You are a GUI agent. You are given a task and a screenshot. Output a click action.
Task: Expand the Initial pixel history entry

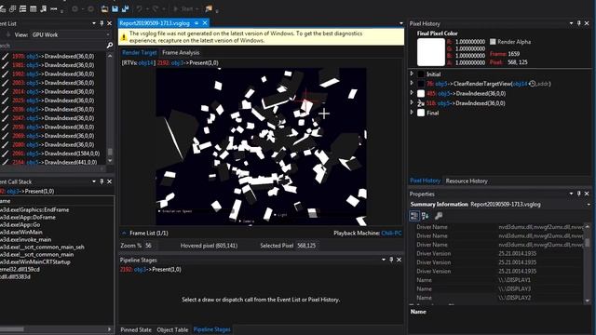click(x=412, y=74)
